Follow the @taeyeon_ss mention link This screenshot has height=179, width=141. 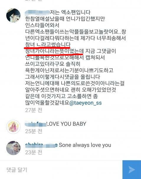tap(85, 103)
